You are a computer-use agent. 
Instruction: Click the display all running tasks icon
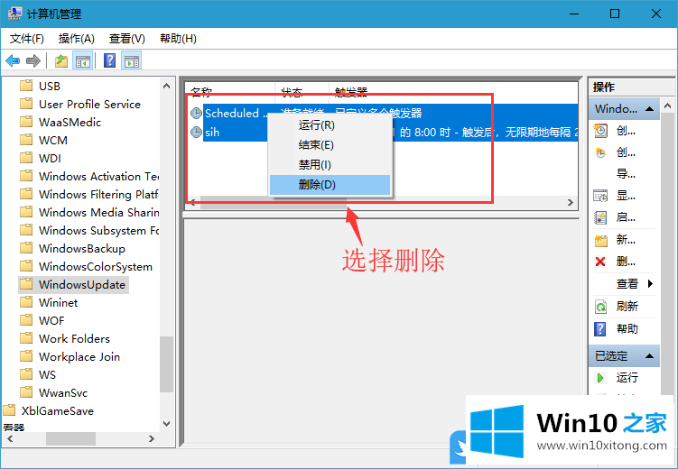[x=600, y=196]
